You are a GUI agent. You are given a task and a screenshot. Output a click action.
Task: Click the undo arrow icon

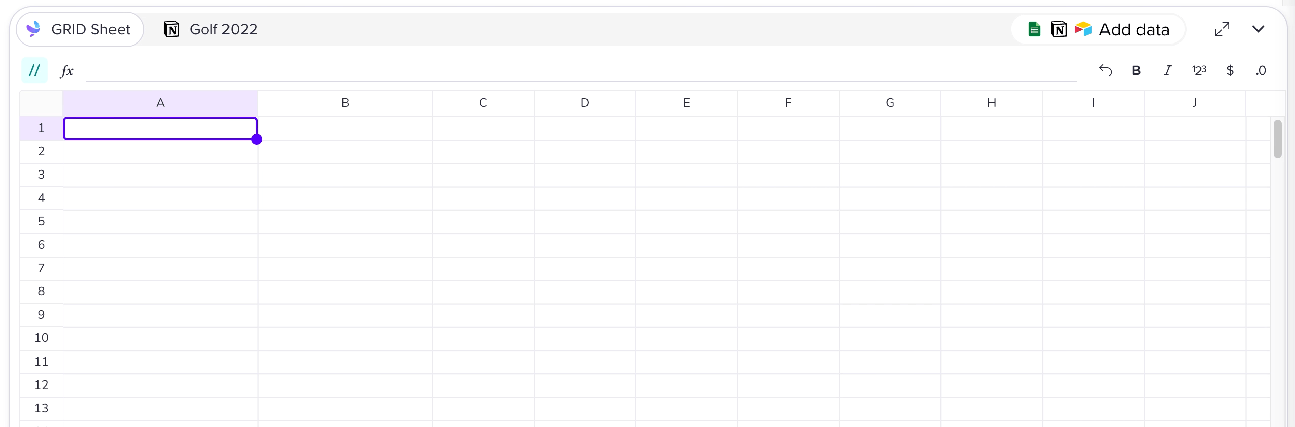[x=1105, y=70]
